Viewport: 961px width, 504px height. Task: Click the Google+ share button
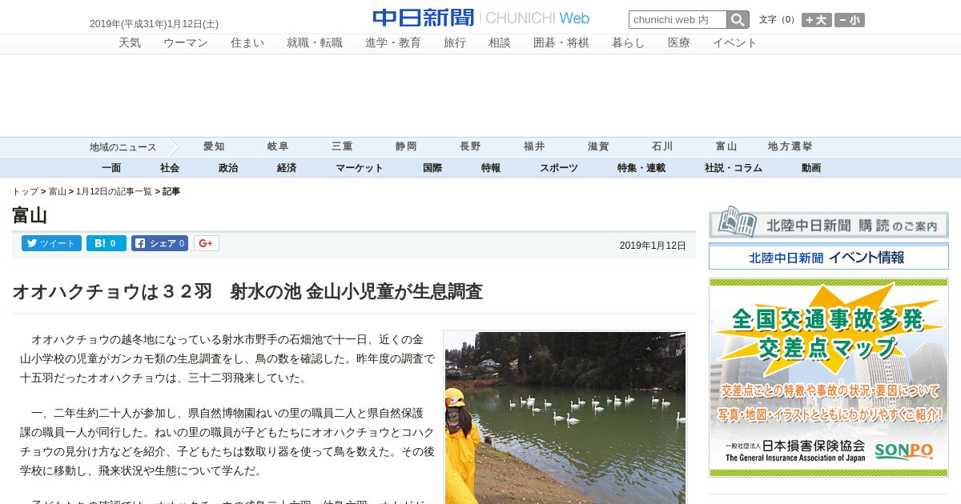click(x=207, y=243)
